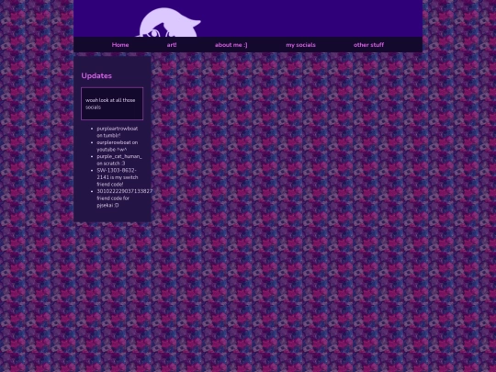Go to the art! page
The image size is (496, 372).
click(x=172, y=45)
